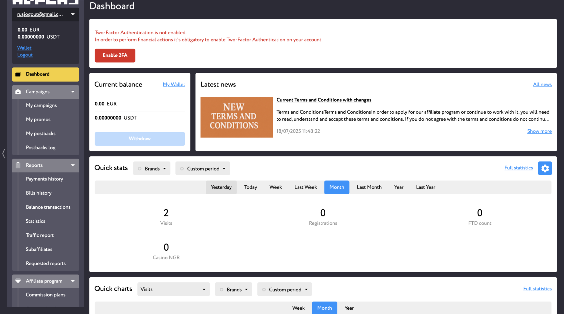
Task: Select Custom period radio circle in Quick charts
Action: pyautogui.click(x=264, y=289)
